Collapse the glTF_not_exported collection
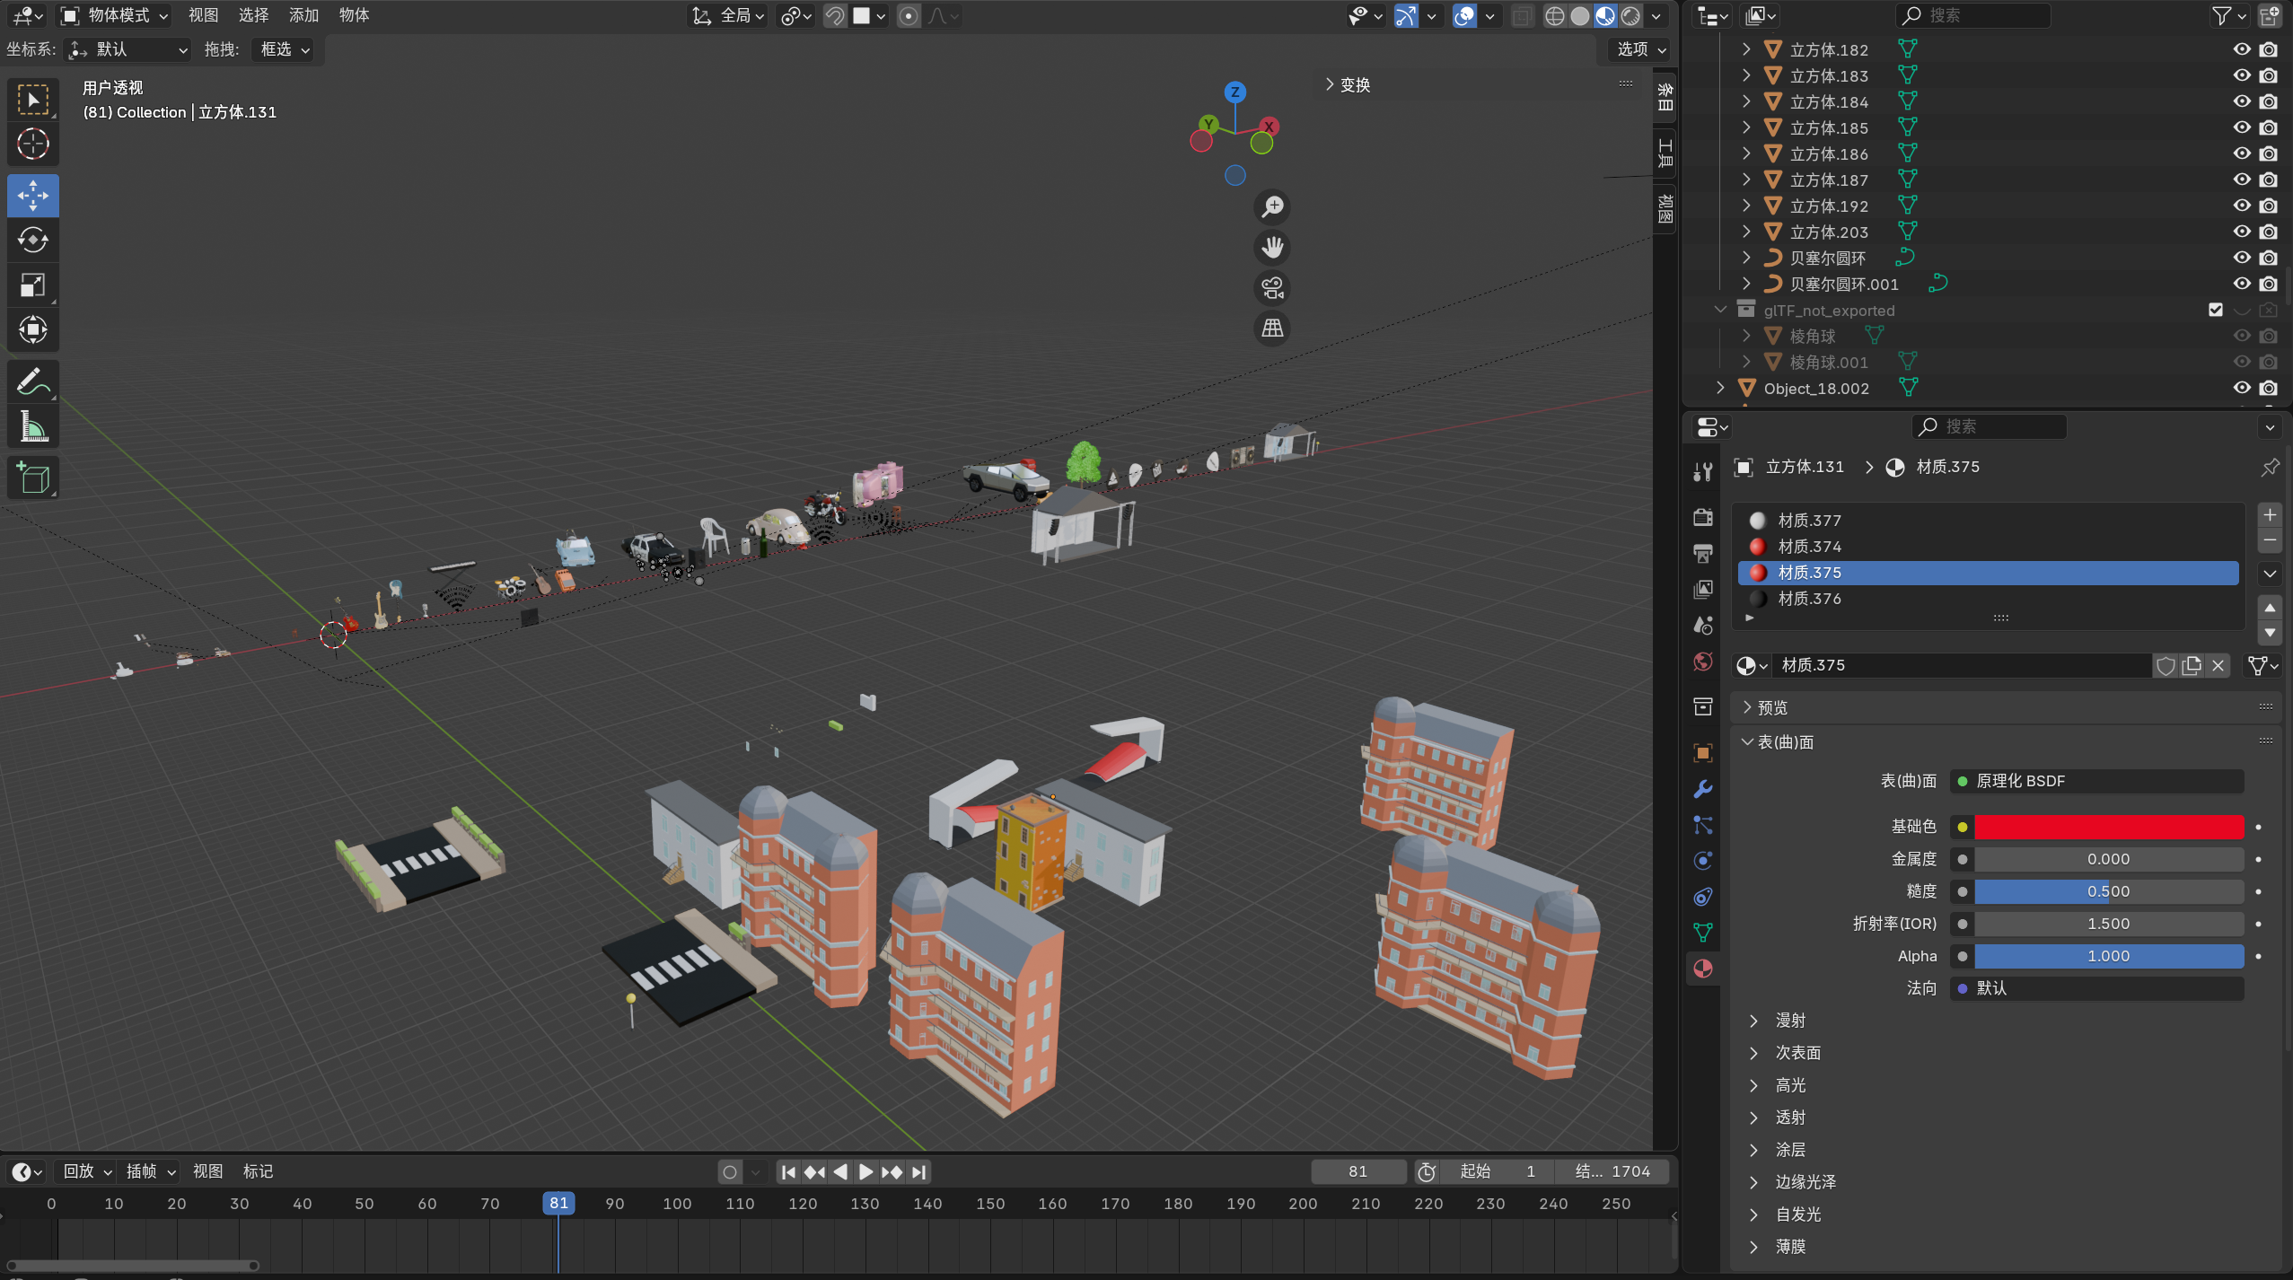Viewport: 2293px width, 1280px height. point(1720,310)
